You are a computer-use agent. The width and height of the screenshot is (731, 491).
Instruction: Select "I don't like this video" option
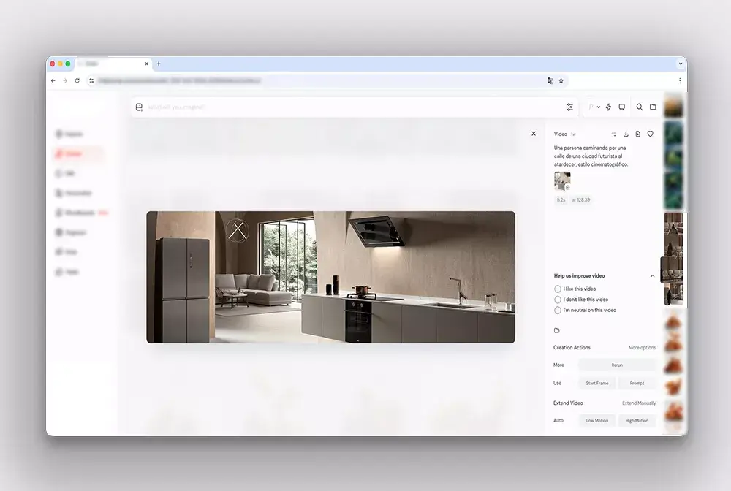click(x=558, y=300)
